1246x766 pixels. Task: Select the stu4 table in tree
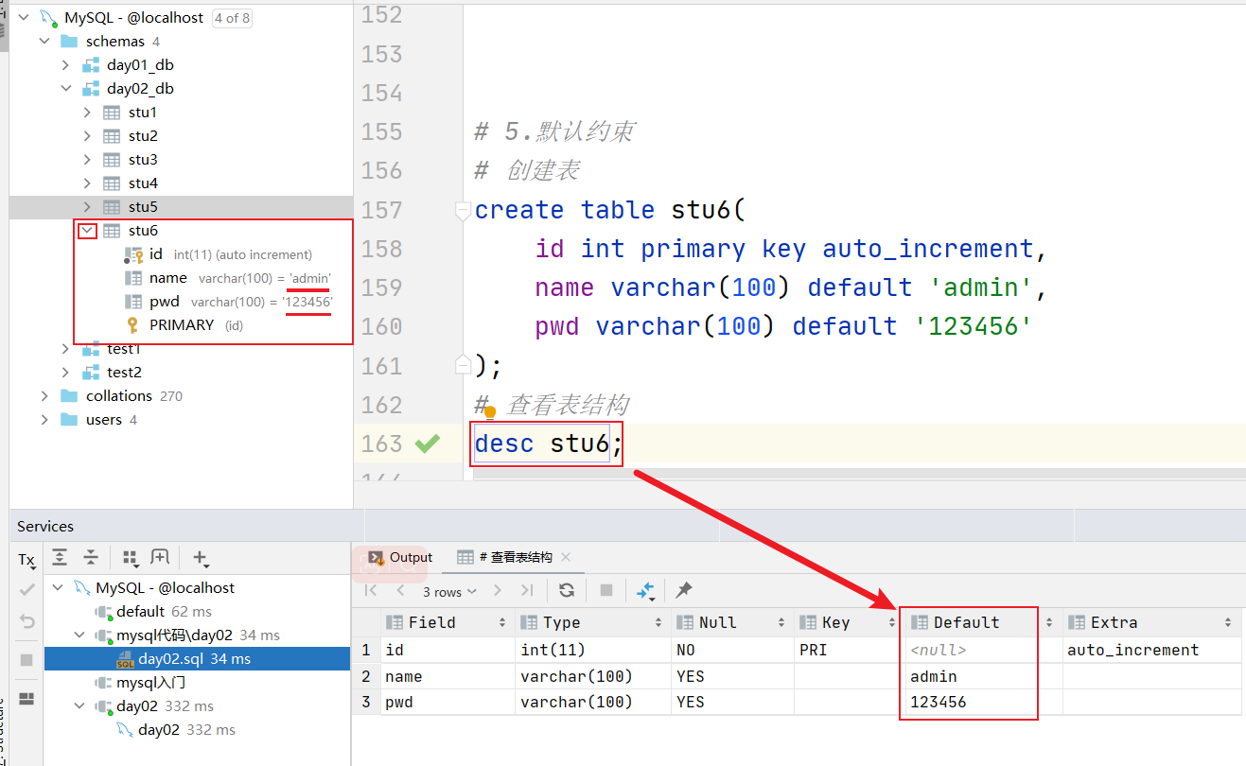pyautogui.click(x=143, y=183)
